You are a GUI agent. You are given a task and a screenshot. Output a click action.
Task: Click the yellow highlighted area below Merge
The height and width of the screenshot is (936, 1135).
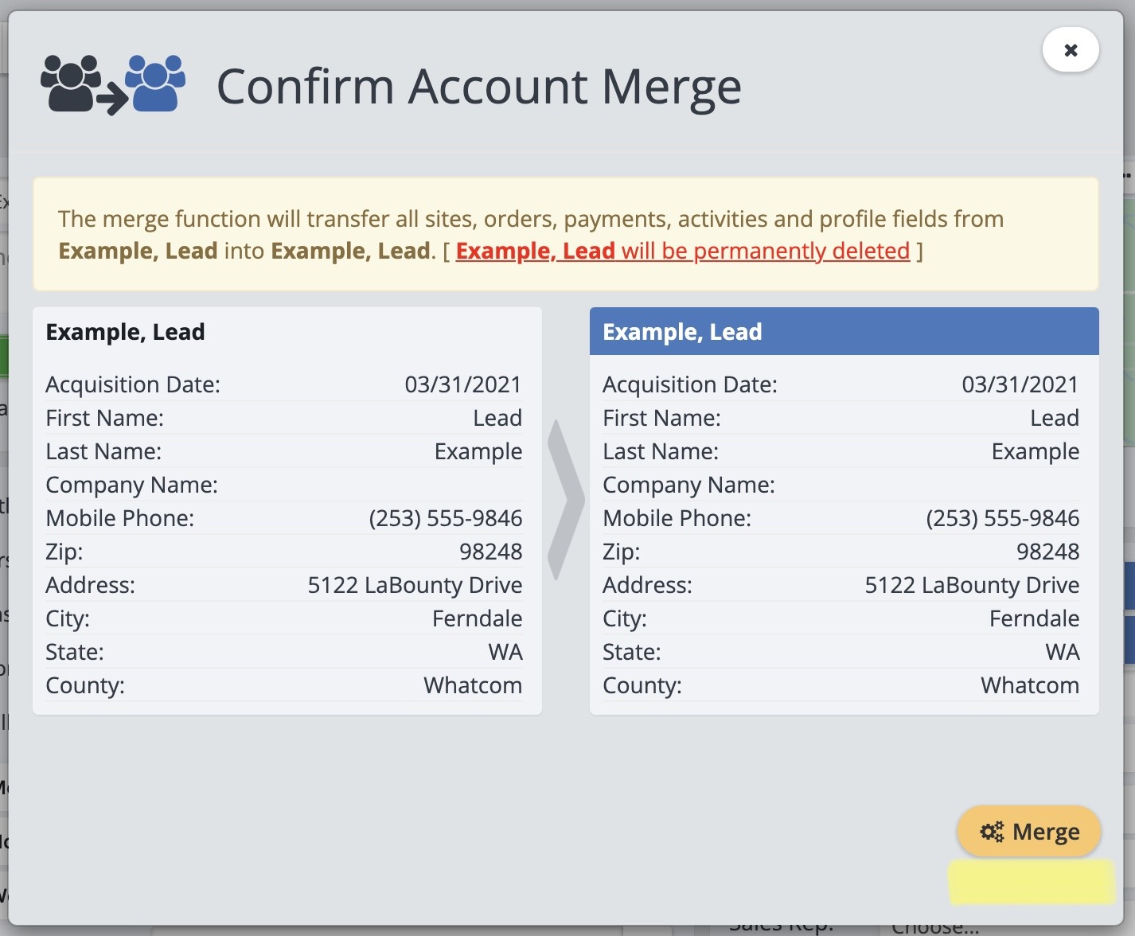[1032, 882]
